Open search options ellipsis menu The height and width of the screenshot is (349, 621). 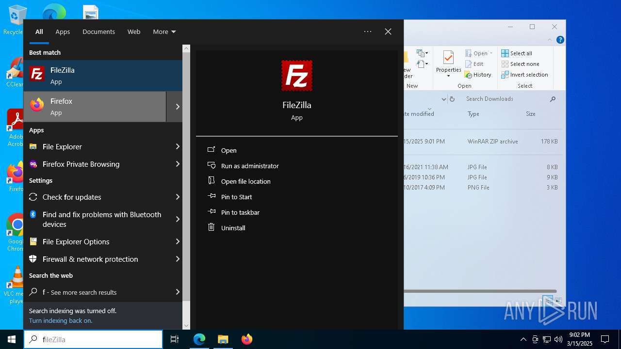point(368,32)
